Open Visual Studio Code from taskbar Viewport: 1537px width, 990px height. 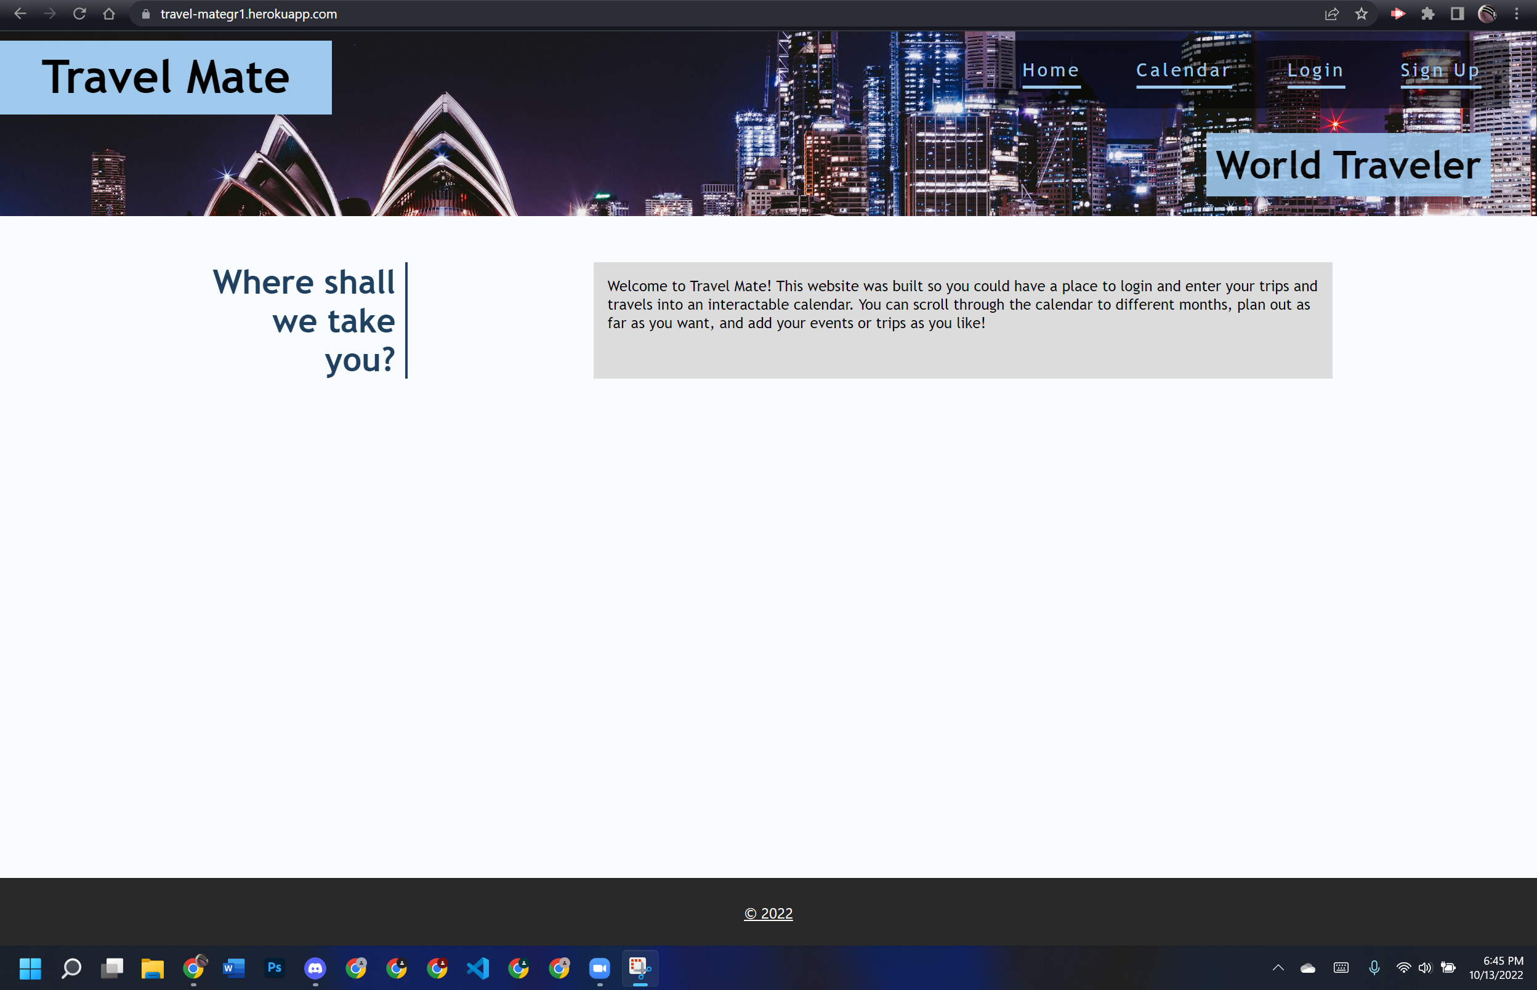click(x=478, y=967)
